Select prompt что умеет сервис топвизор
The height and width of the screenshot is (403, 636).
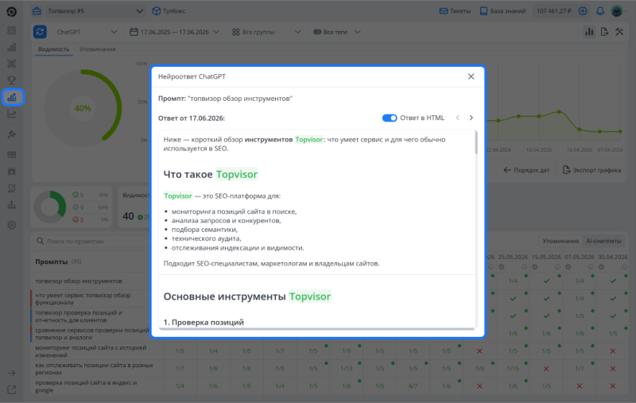[83, 298]
